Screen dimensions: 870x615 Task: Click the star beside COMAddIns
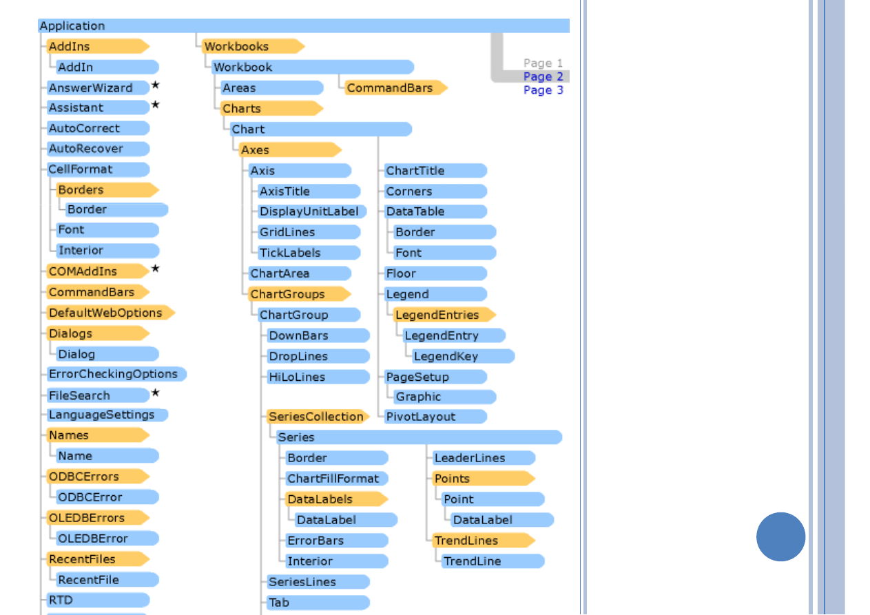tap(156, 269)
